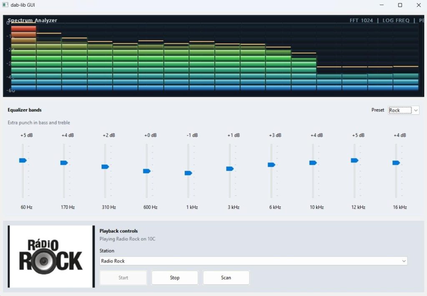Click the 600 Hz equalizer slider handle
Viewport: 427px width, 296px height.
pyautogui.click(x=147, y=171)
